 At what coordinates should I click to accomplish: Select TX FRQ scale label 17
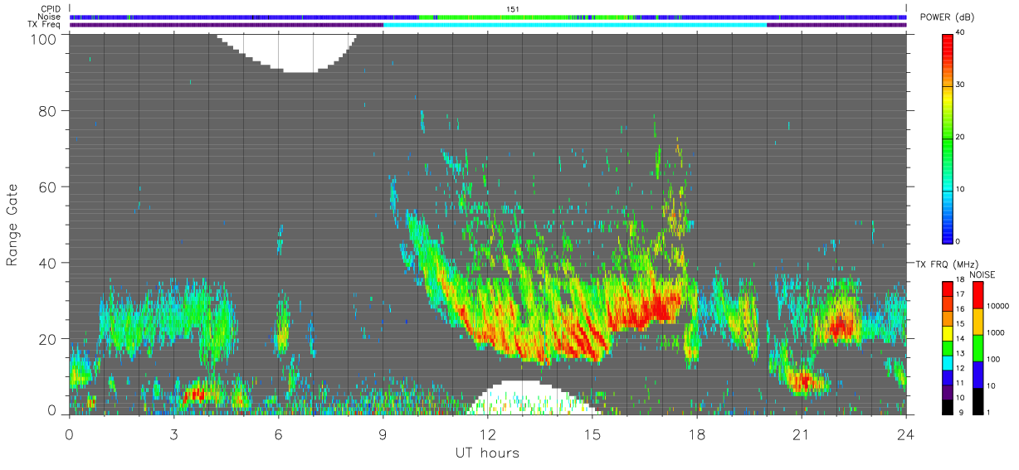(960, 294)
